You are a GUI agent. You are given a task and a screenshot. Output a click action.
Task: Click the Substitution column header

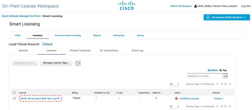click(144, 93)
